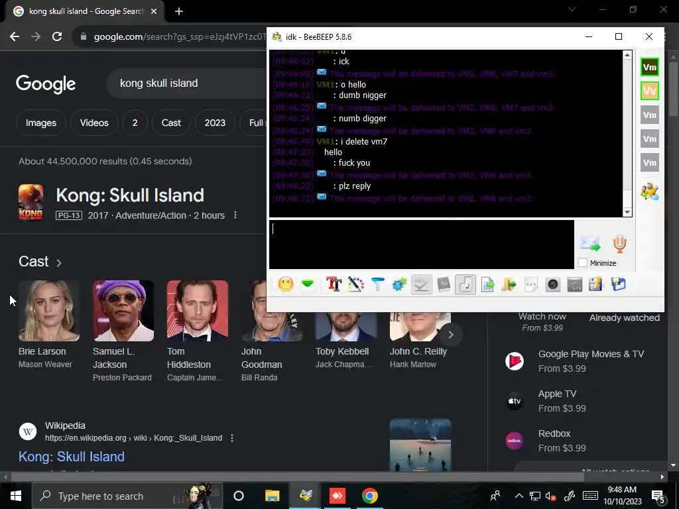Image resolution: width=679 pixels, height=509 pixels.
Task: Click the send folder icon with green arrow
Action: [x=509, y=284]
